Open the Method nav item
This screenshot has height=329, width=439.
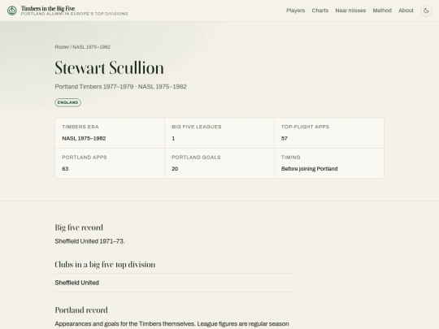tap(382, 11)
